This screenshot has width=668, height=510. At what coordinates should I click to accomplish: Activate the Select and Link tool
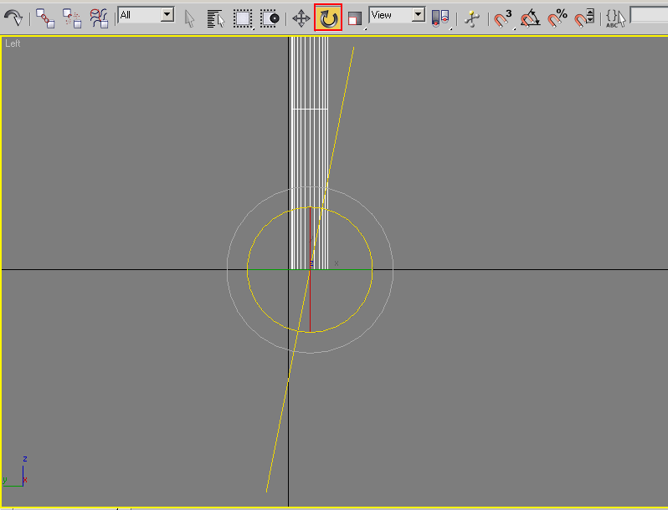[44, 18]
